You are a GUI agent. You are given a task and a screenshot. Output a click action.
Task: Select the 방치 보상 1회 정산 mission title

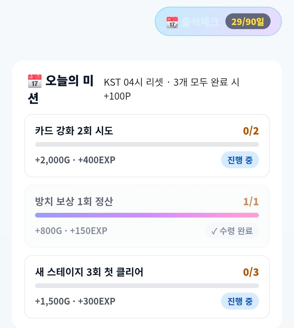click(x=74, y=202)
